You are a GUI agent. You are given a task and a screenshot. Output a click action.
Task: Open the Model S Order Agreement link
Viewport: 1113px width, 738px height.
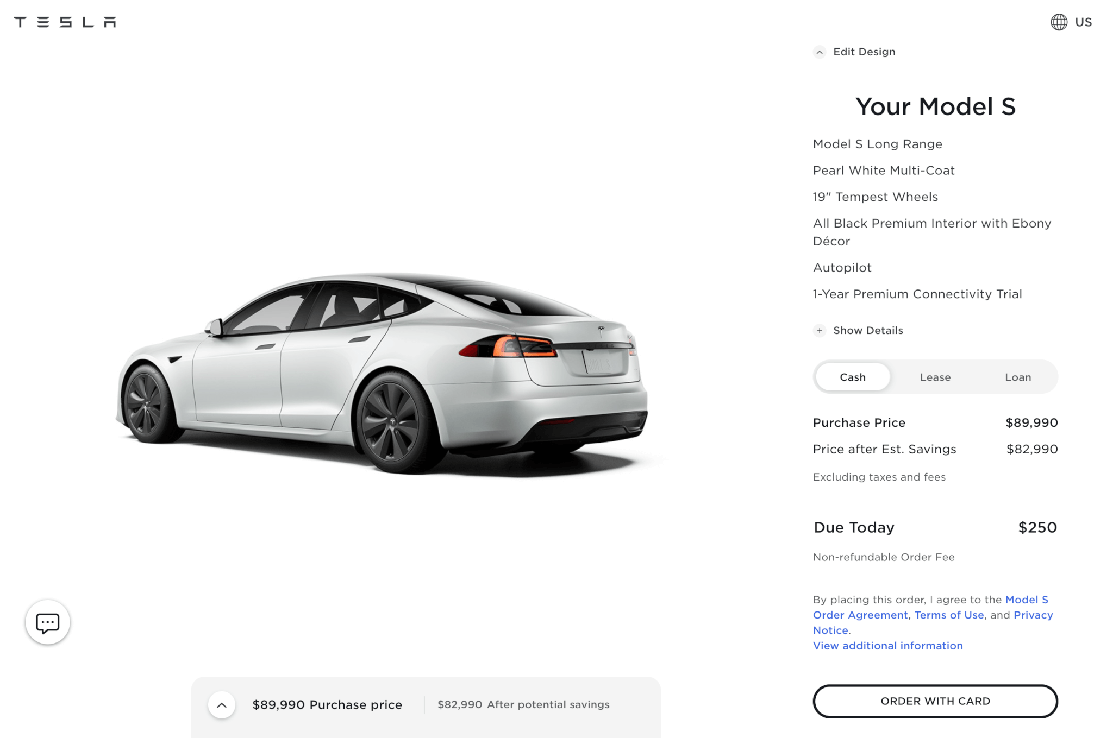[930, 607]
